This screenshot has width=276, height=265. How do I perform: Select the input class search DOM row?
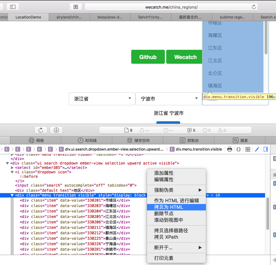pyautogui.click(x=76, y=185)
